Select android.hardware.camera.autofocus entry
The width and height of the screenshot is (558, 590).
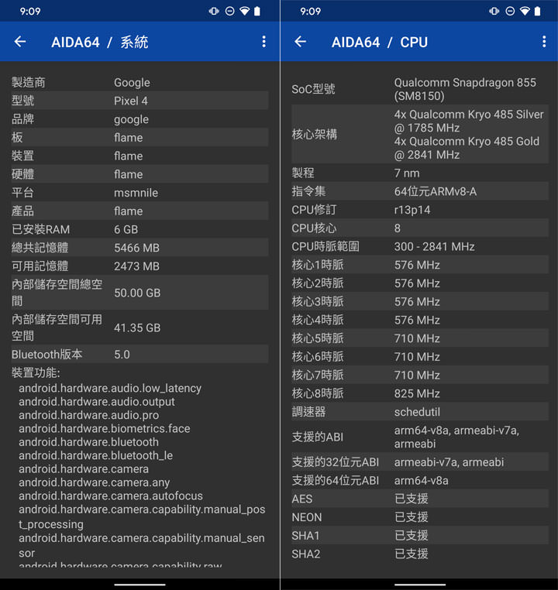coord(111,496)
